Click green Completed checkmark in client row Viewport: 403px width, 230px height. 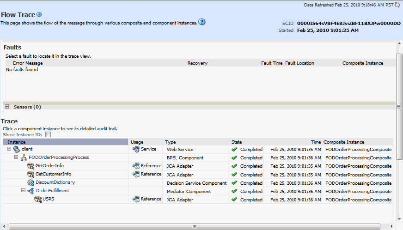point(234,149)
